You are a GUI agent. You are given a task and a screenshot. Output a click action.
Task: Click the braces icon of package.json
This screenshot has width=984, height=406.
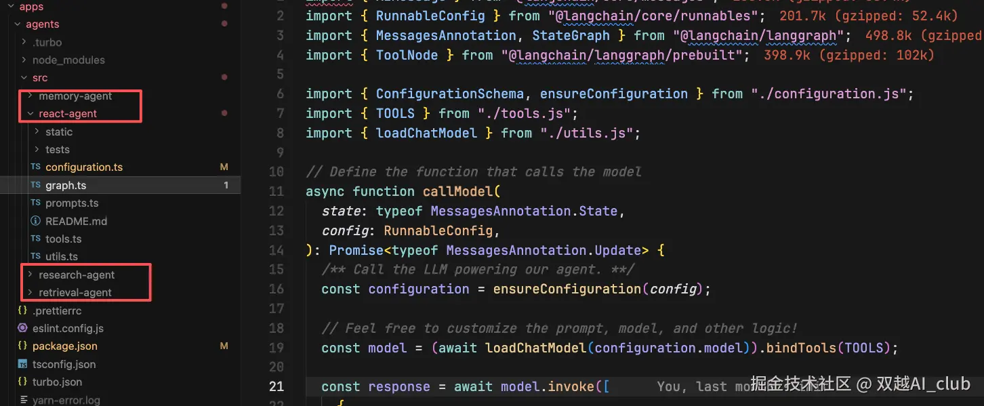(22, 346)
